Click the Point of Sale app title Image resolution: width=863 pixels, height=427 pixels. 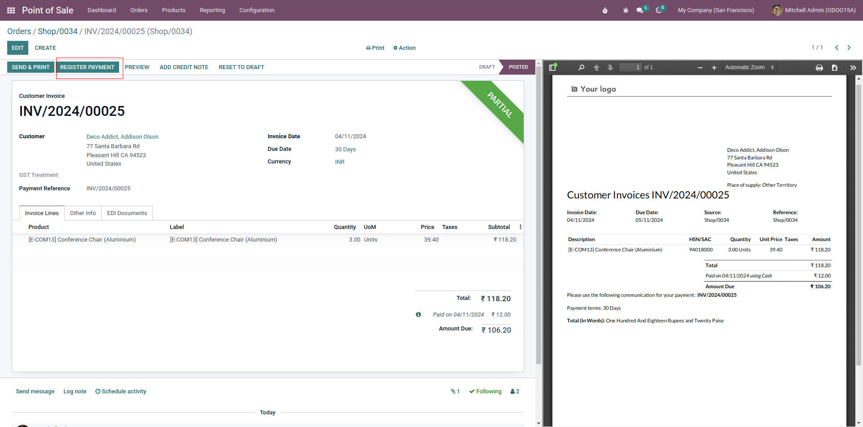click(48, 10)
